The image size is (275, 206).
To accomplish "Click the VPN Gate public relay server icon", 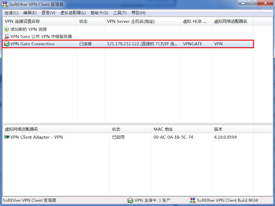I will 7,36.
